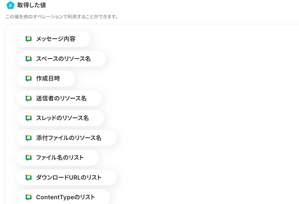Pick the 送信者のリソース名 value label
The width and height of the screenshot is (299, 204).
[61, 99]
